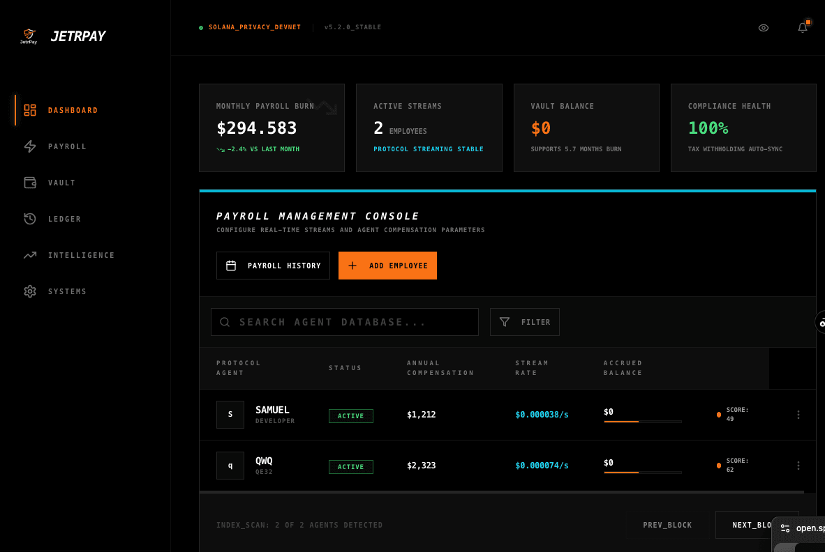Viewport: 825px width, 552px height.
Task: Open notifications bell icon
Action: click(x=803, y=28)
